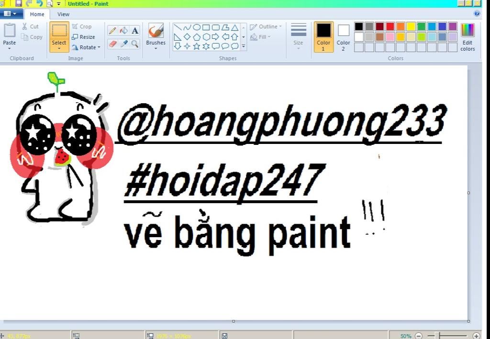490x339 pixels.
Task: Open Edit colors dialog
Action: 468,36
